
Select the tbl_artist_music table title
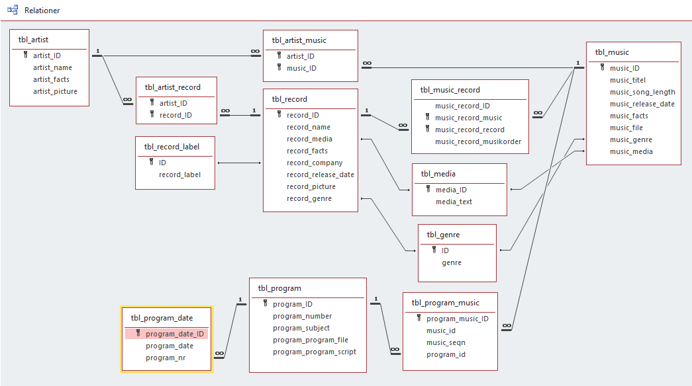pyautogui.click(x=299, y=40)
